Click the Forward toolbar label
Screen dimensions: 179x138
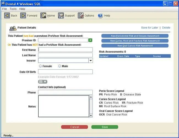coord(32,16)
